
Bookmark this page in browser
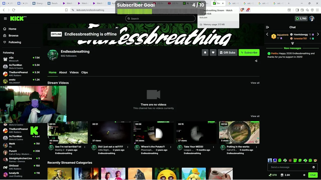click(x=66, y=10)
